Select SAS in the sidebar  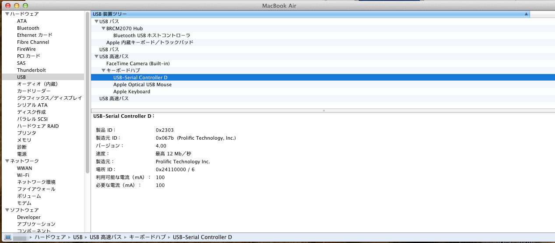[x=21, y=63]
